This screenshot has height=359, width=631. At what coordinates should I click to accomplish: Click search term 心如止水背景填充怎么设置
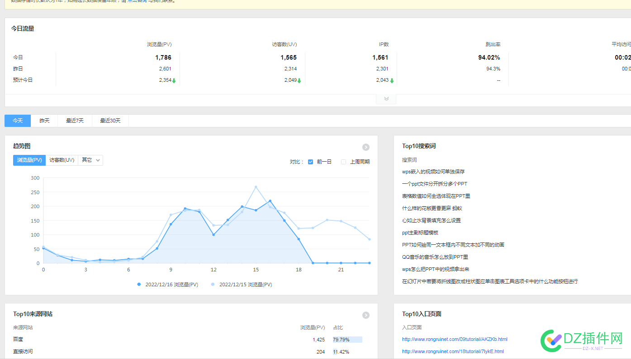432,220
